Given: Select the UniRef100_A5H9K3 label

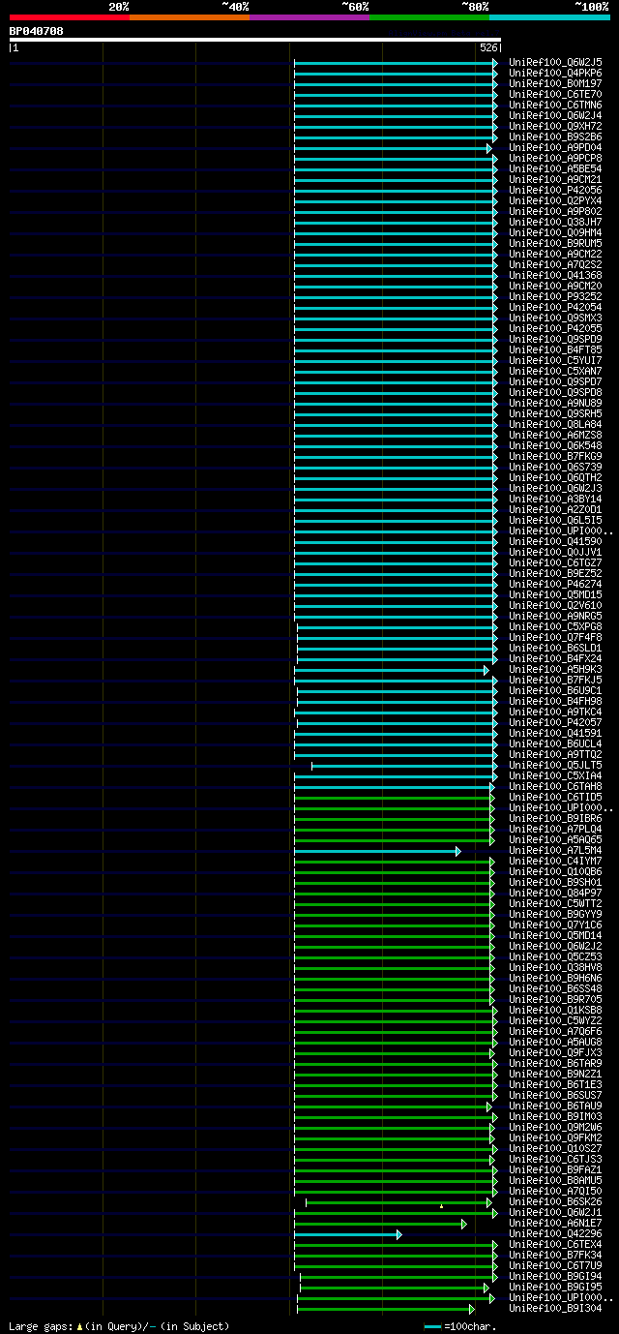Looking at the screenshot, I should [x=556, y=669].
